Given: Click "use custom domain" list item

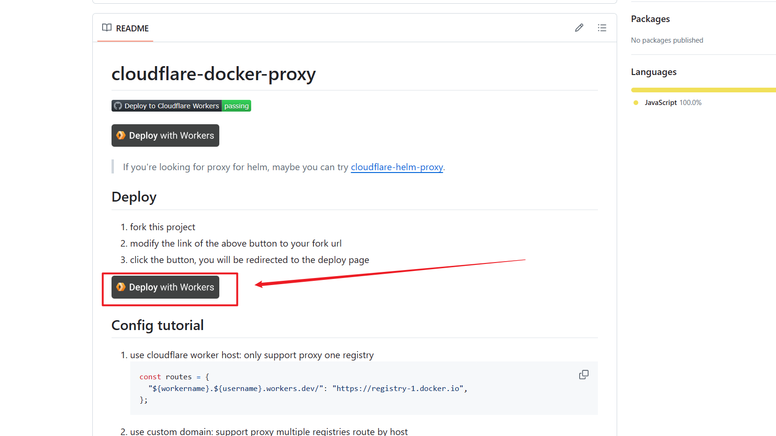Looking at the screenshot, I should [269, 431].
